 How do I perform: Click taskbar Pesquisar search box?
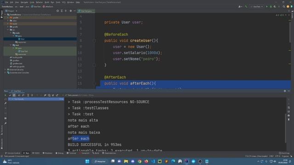(100, 161)
